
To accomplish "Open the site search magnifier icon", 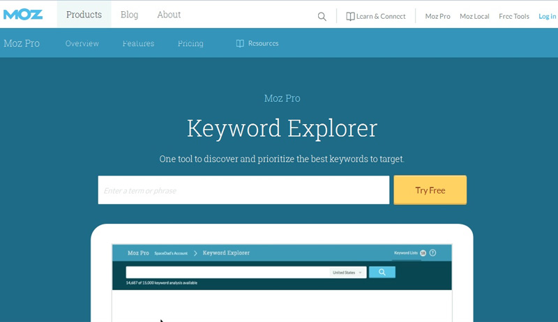I will 322,16.
